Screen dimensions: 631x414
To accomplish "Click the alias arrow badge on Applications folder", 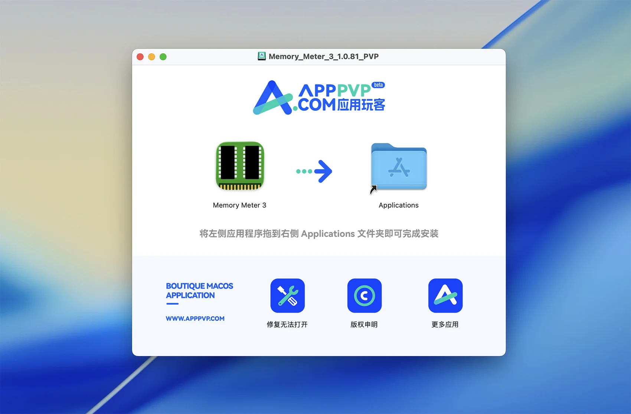I will click(373, 189).
